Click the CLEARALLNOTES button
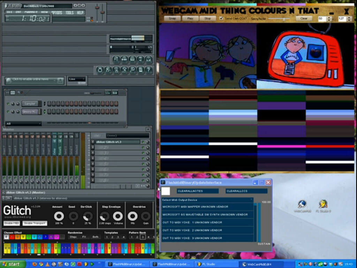357x268 pixels. coord(198,191)
